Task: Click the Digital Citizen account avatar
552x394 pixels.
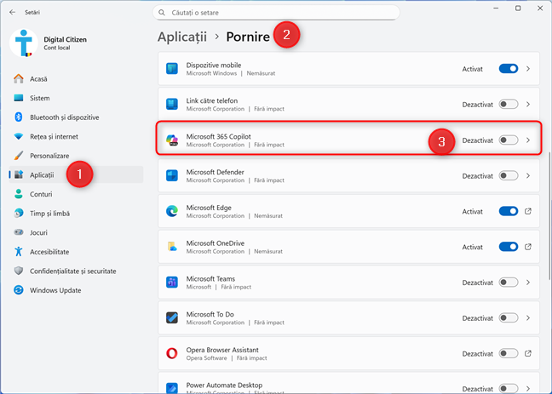Action: coord(24,43)
